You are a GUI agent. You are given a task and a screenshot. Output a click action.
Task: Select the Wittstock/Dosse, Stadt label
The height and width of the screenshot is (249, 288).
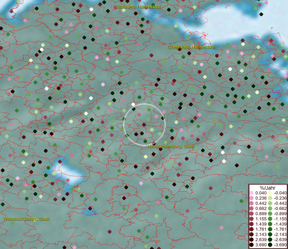click(26, 219)
